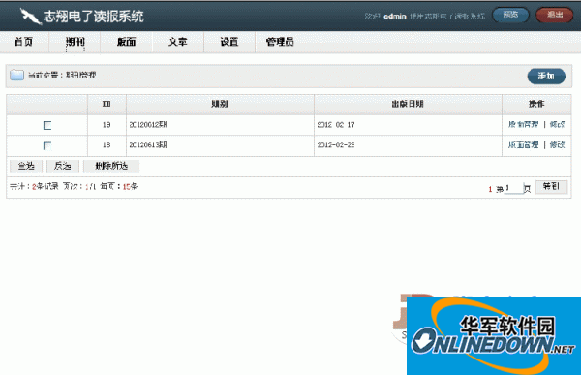The height and width of the screenshot is (375, 581).
Task: Open the 首页 menu tab
Action: [23, 42]
